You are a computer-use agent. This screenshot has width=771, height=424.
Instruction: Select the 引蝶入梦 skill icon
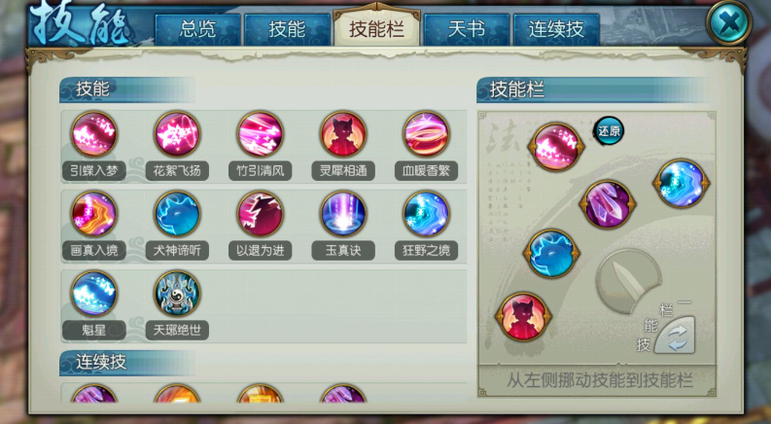coord(94,134)
